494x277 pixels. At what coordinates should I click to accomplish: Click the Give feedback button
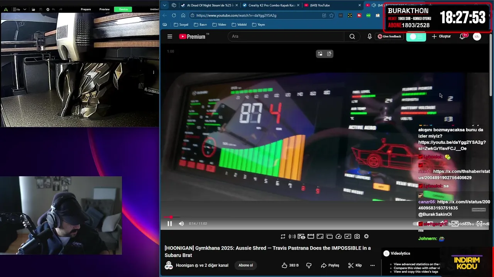click(389, 37)
